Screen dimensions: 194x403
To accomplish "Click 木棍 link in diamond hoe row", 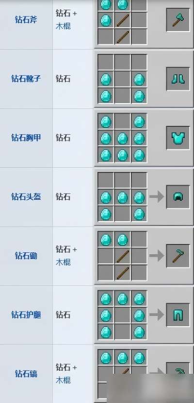I will [x=63, y=262].
